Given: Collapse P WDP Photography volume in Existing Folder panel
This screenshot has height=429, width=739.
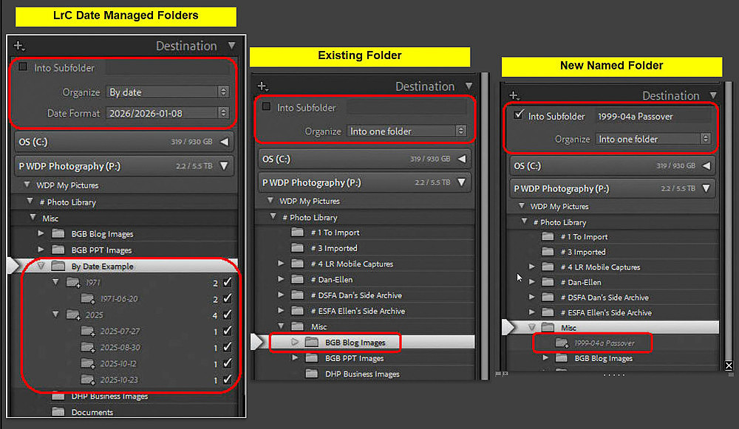Looking at the screenshot, I should 462,182.
